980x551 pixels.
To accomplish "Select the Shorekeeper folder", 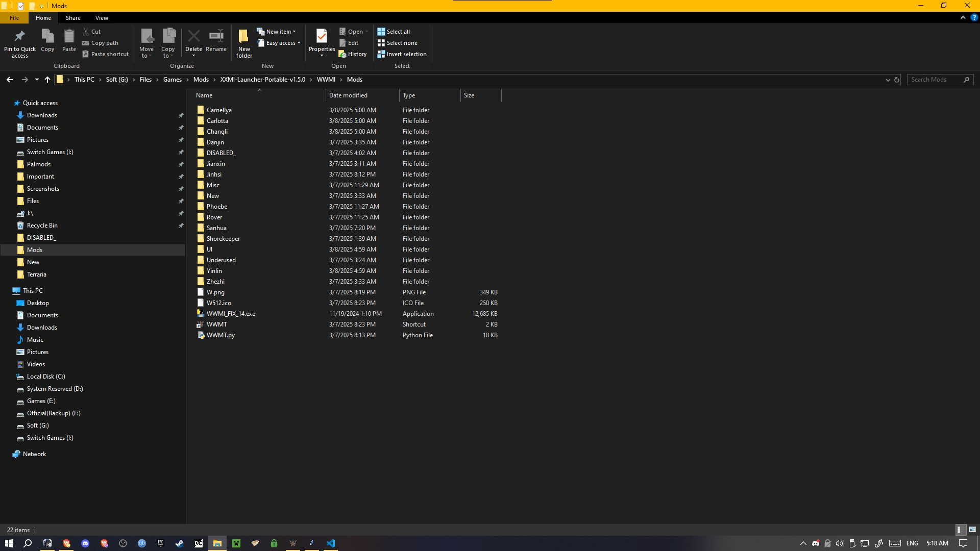I will (x=223, y=239).
